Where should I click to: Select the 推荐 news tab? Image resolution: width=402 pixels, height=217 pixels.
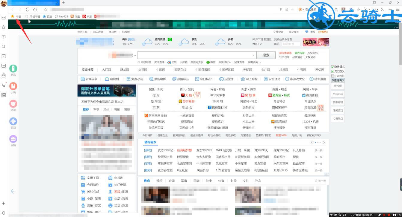click(86, 109)
